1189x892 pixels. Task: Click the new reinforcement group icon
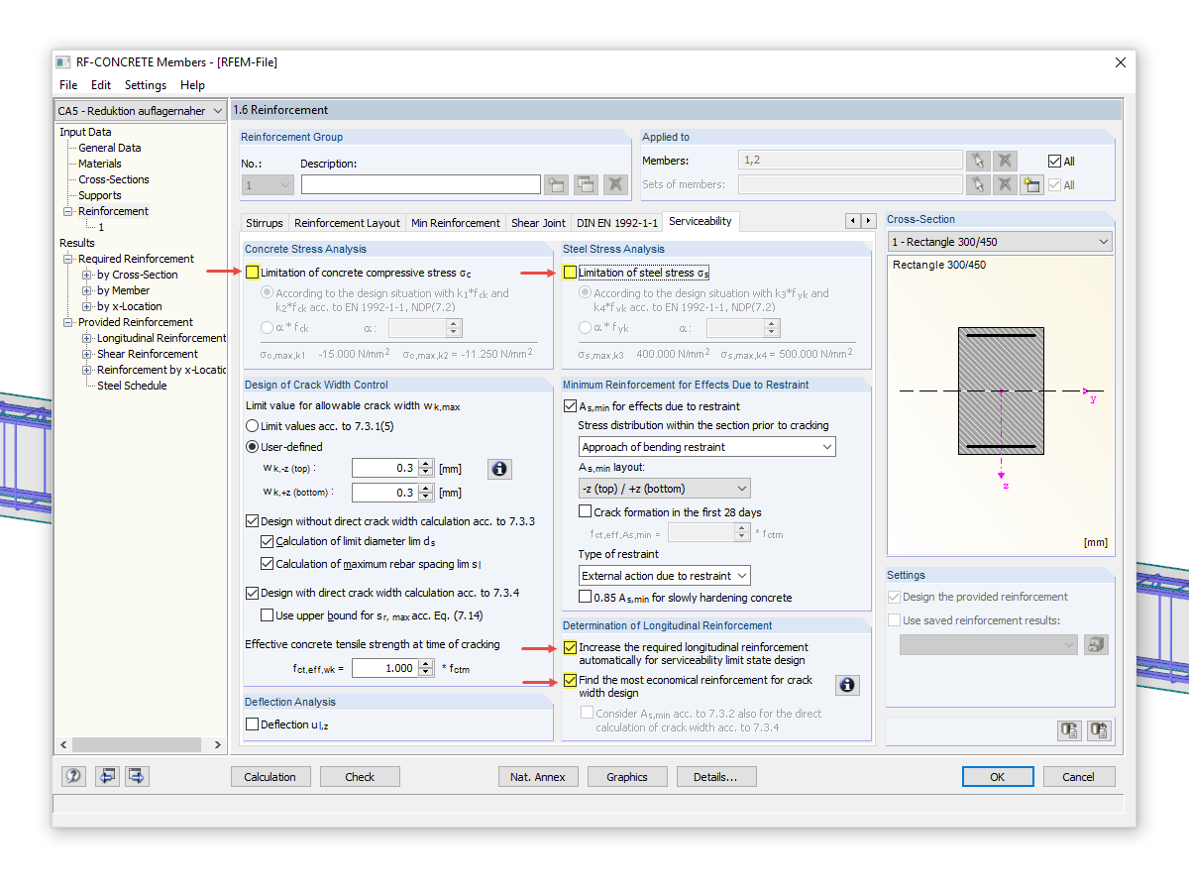point(557,184)
